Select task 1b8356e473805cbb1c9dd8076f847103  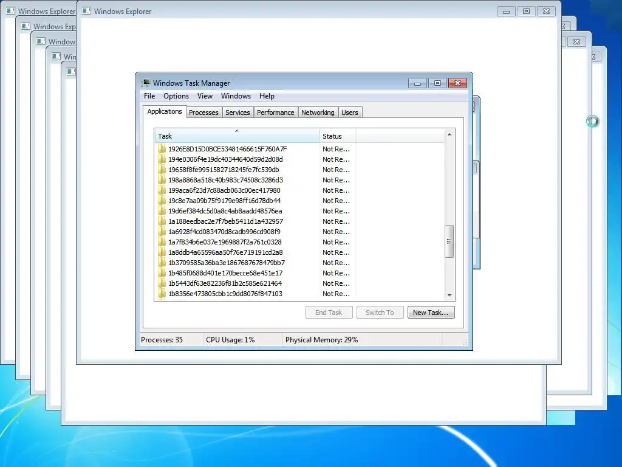pyautogui.click(x=225, y=294)
